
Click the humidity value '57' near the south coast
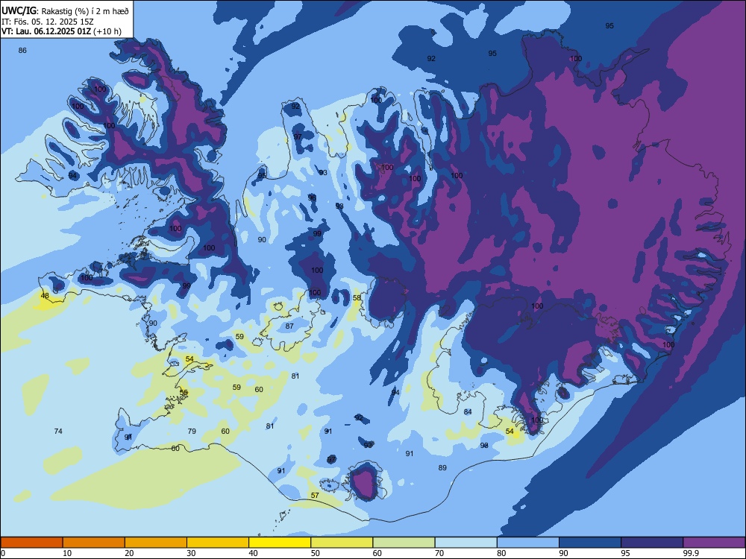tap(315, 496)
